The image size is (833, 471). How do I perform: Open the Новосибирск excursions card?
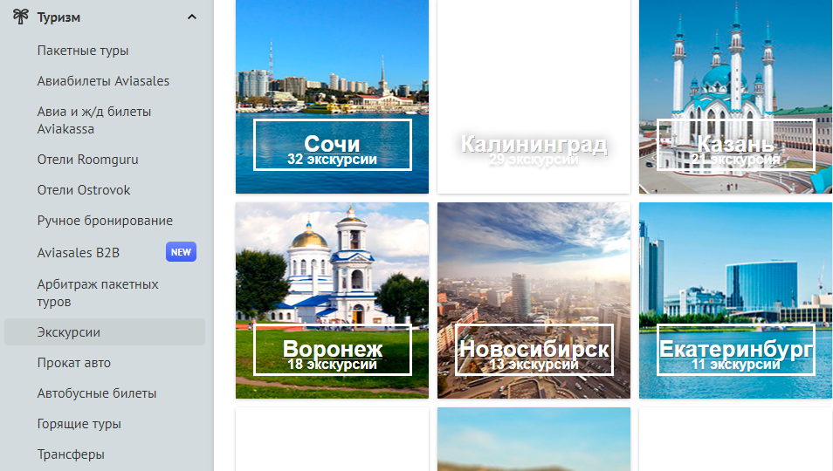tap(534, 300)
